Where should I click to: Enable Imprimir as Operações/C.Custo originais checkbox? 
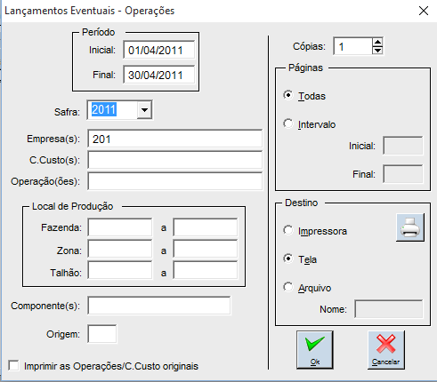pyautogui.click(x=13, y=365)
